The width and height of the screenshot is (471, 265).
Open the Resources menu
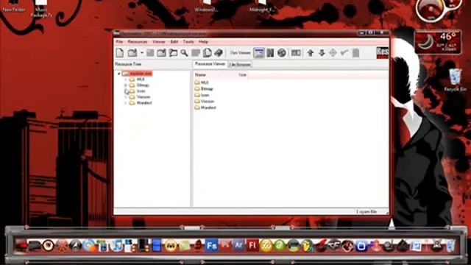tap(138, 42)
